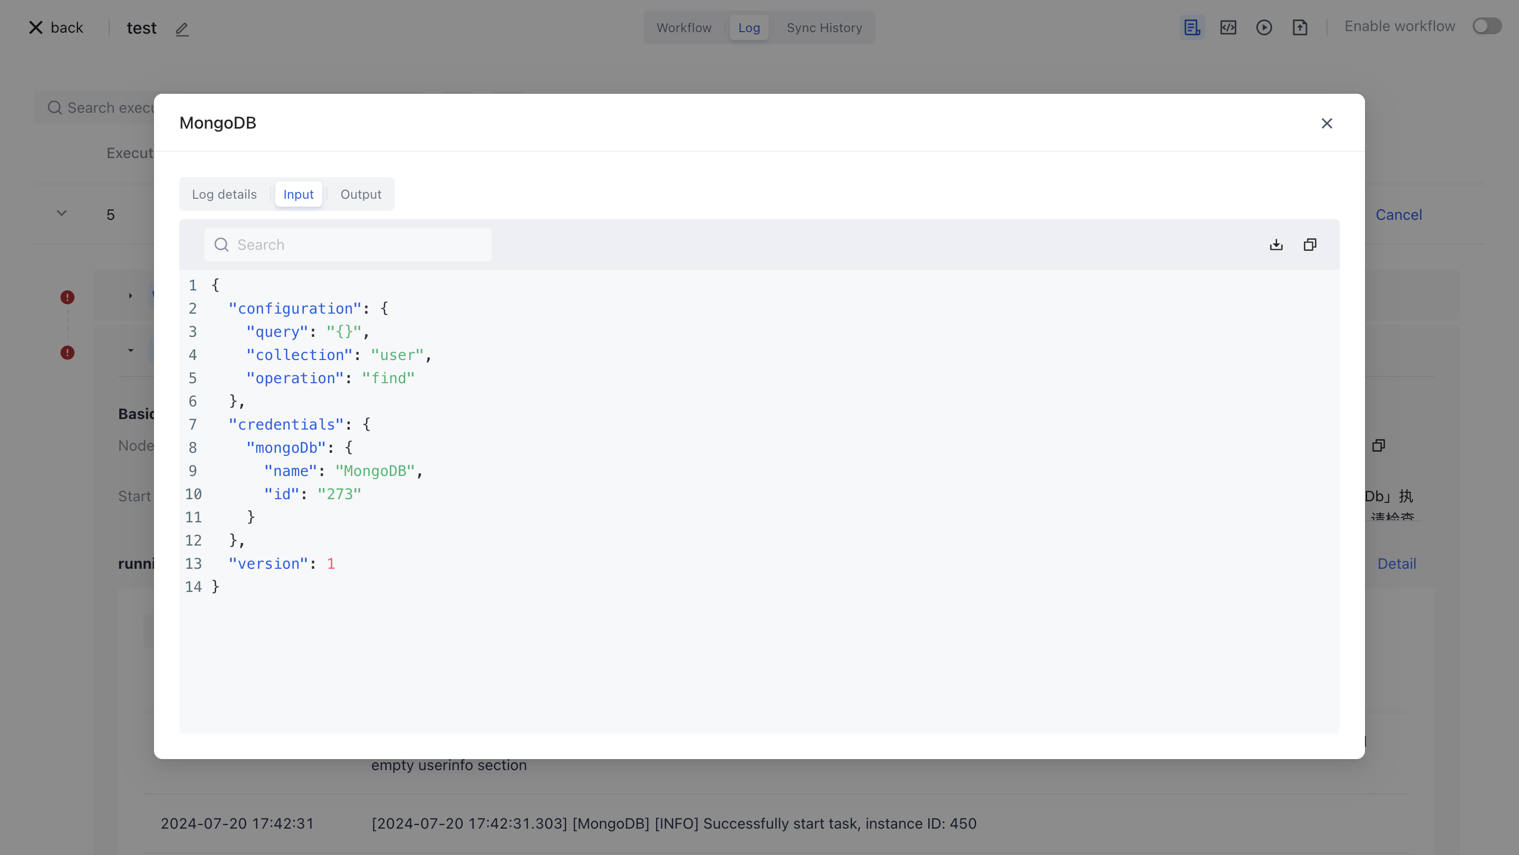Open the log panel icon in toolbar
Screen dimensions: 1519x855
point(1192,28)
